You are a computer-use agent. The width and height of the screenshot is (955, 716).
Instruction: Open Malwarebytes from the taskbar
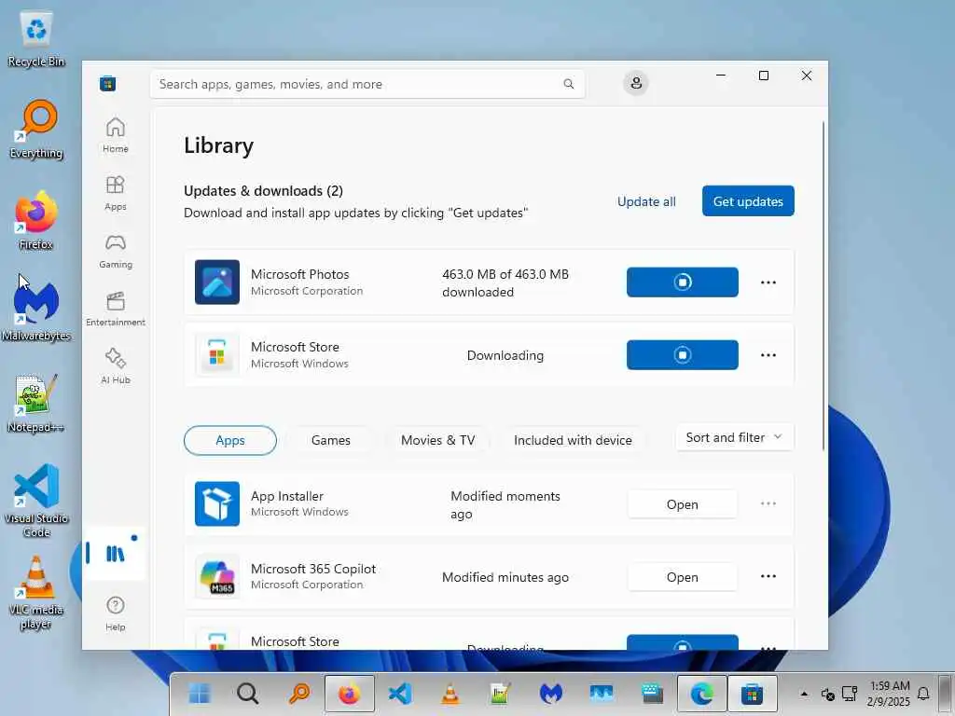pos(550,693)
